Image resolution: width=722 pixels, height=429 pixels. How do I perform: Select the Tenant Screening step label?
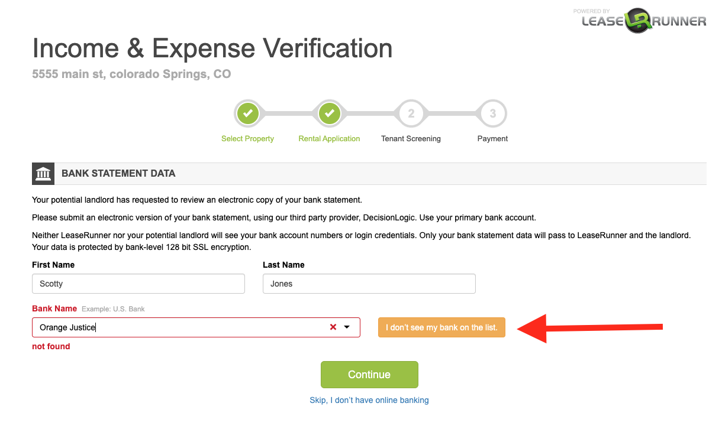(x=411, y=139)
